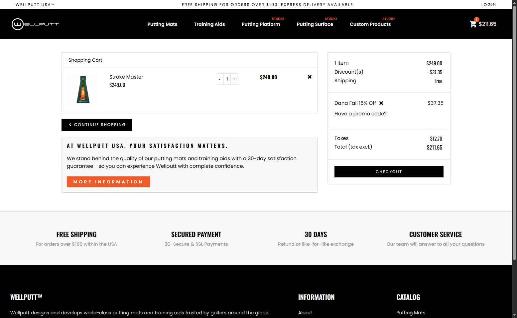Open the Custom Products studio menu
Image resolution: width=517 pixels, height=318 pixels.
370,24
